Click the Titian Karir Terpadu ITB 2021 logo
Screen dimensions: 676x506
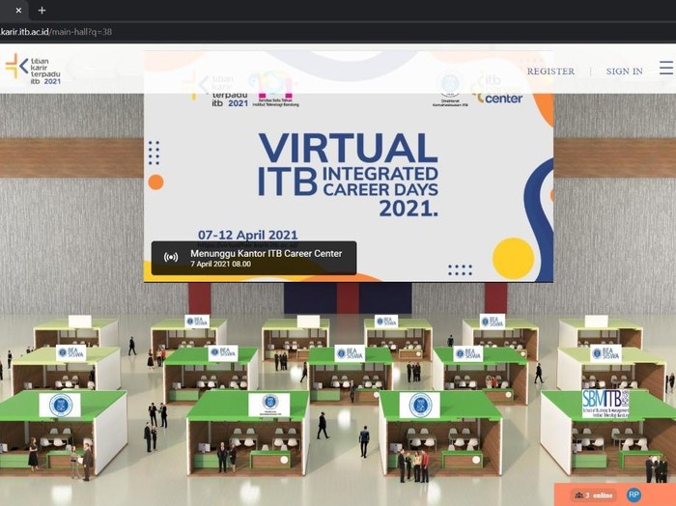(x=33, y=69)
